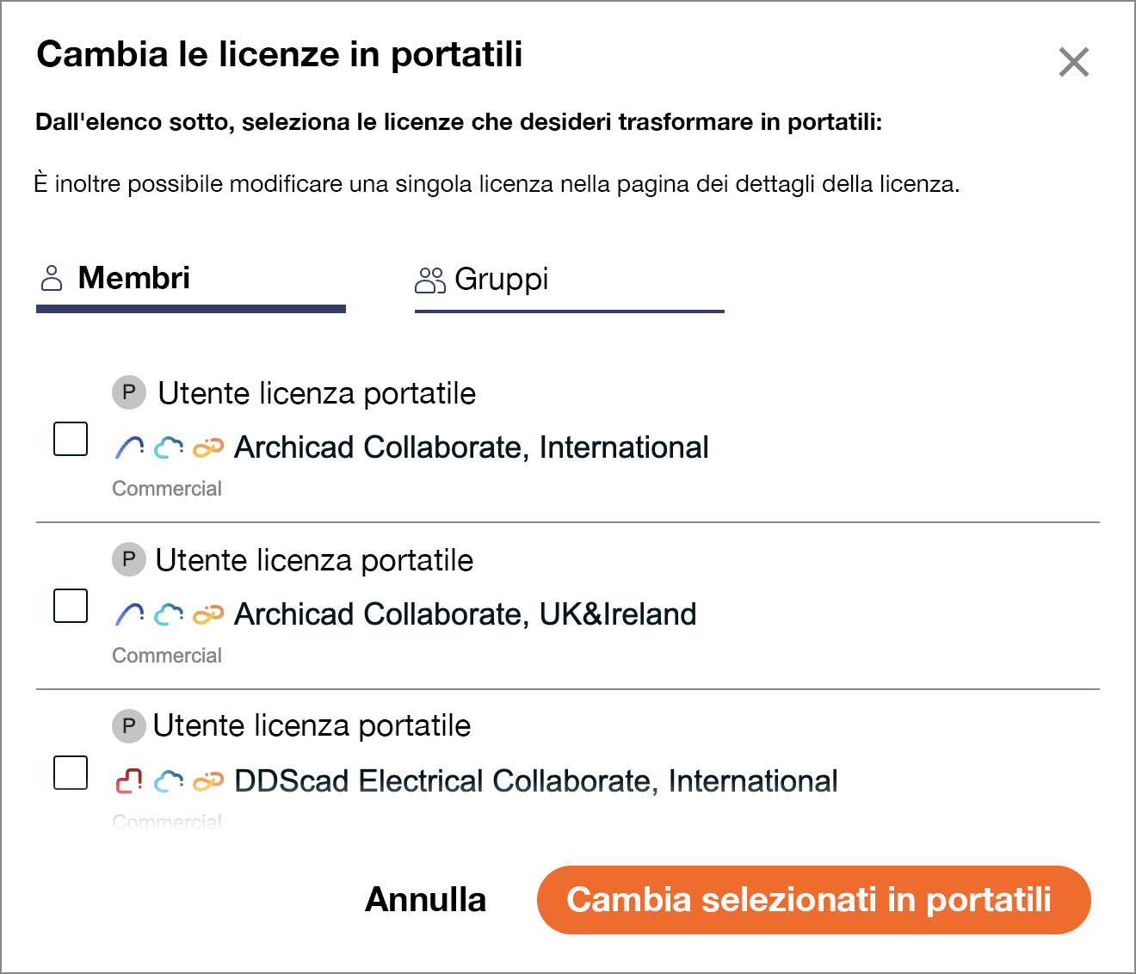Click cloud icon in Archicad International row

point(169,447)
